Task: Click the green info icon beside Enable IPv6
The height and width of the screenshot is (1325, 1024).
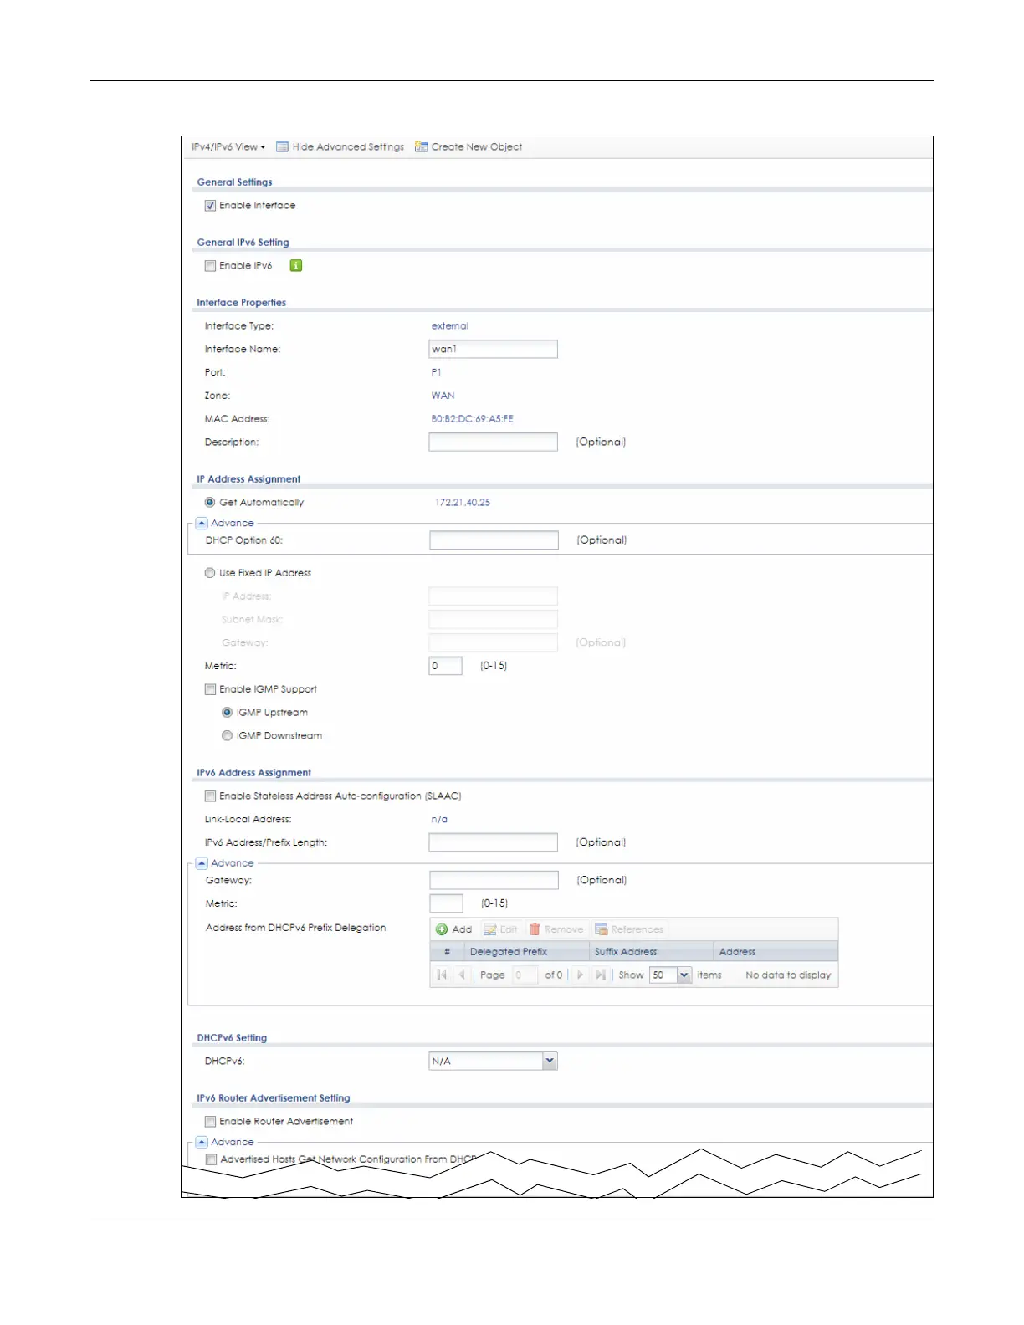Action: 296,266
